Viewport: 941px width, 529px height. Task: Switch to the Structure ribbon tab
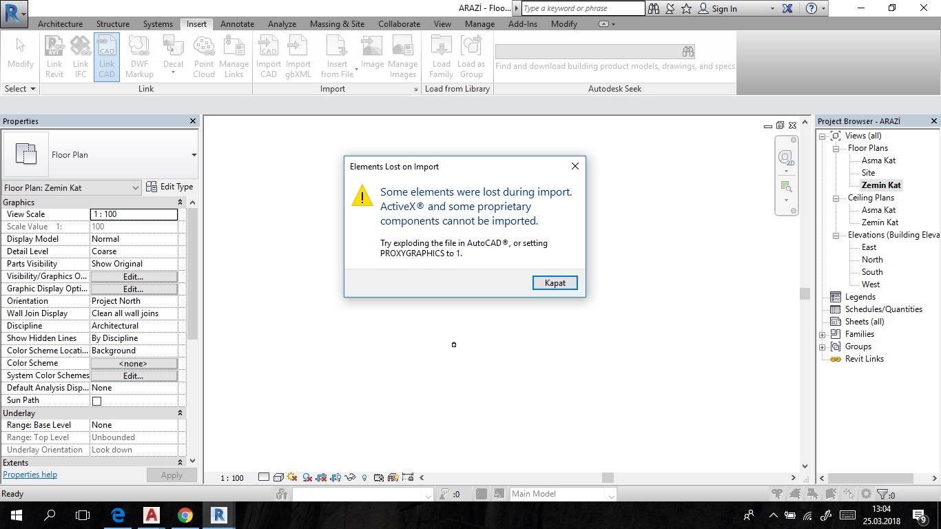coord(113,23)
